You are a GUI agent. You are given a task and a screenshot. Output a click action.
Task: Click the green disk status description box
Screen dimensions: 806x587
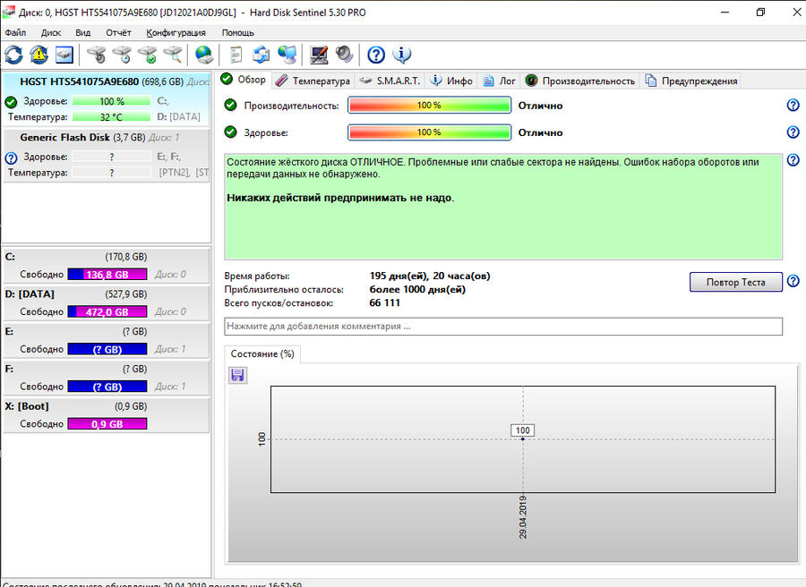tap(503, 206)
